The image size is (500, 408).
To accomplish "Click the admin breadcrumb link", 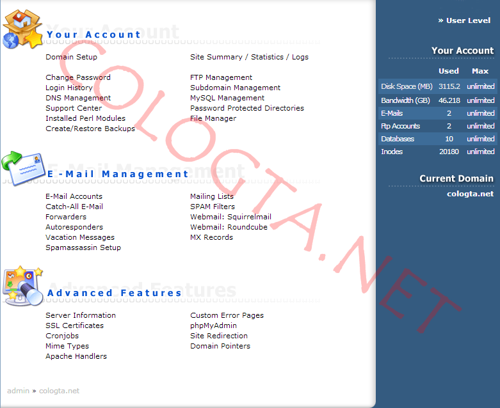I will [18, 391].
